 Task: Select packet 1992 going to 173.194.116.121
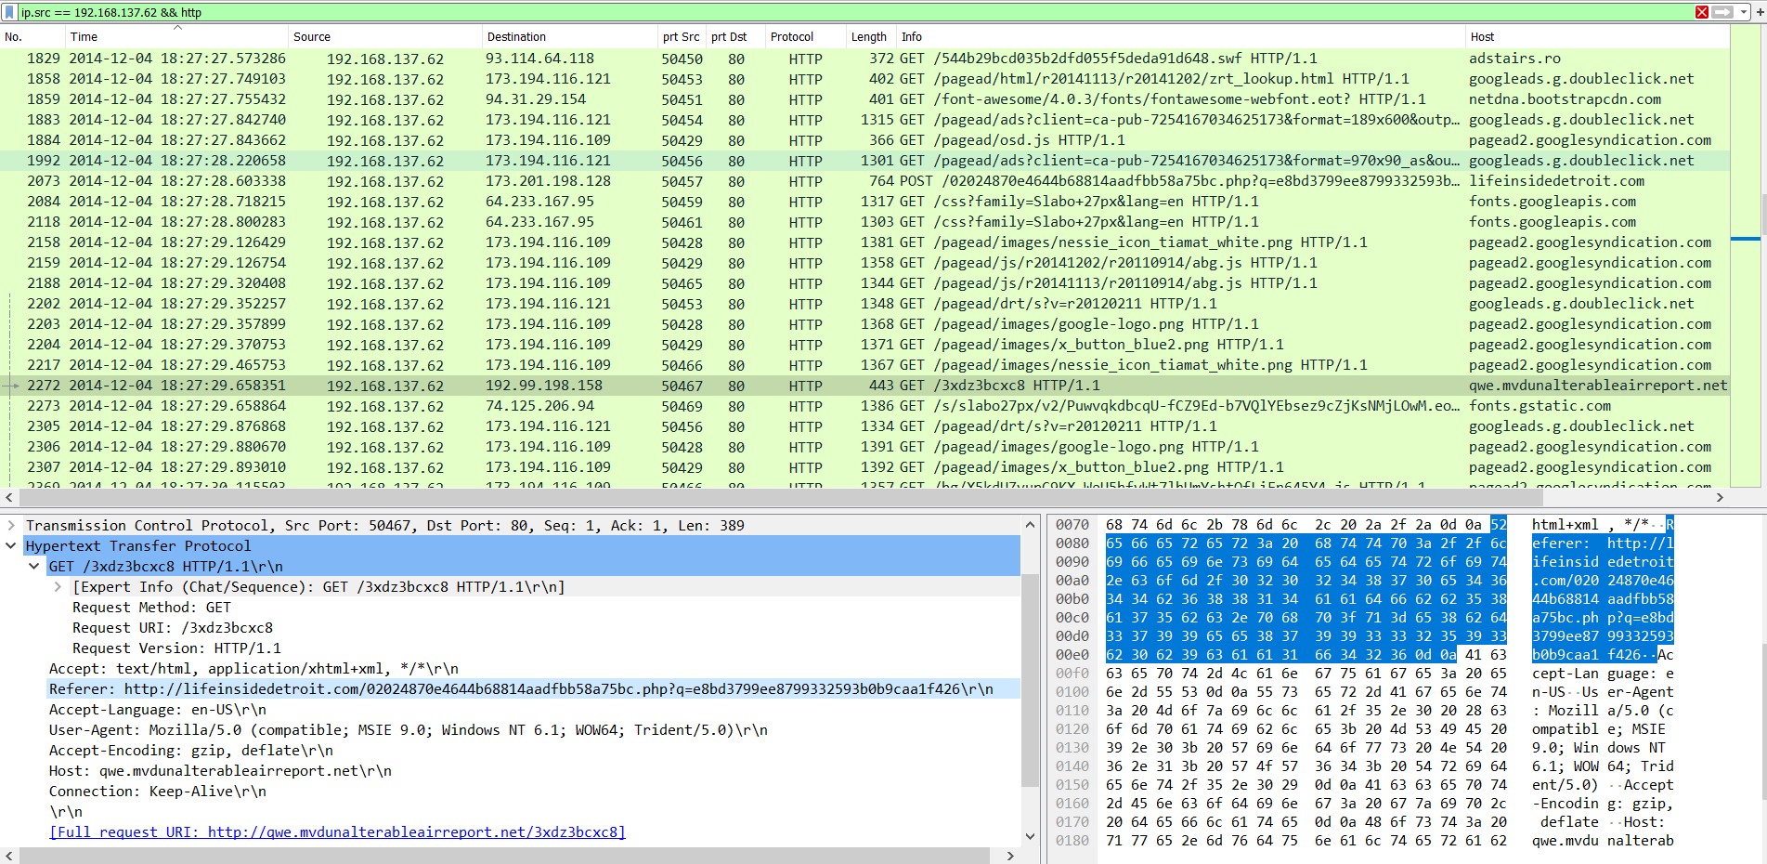864,161
